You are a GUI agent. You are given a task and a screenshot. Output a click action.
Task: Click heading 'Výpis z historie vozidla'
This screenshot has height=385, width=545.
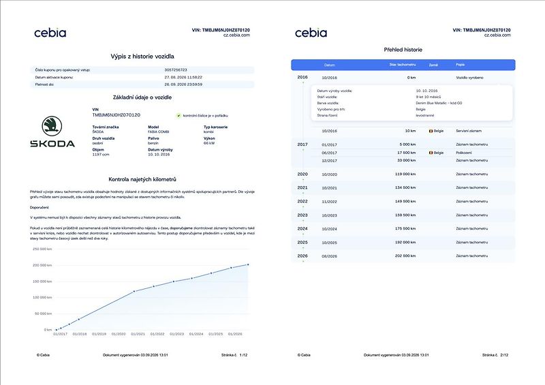tap(142, 57)
